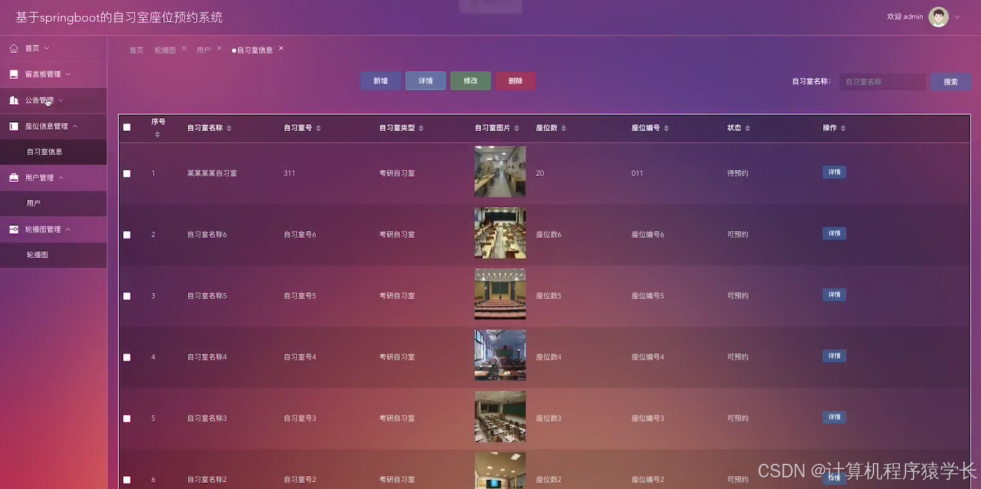Expand the 公告管理 menu chevron
The image size is (981, 489).
tap(61, 100)
